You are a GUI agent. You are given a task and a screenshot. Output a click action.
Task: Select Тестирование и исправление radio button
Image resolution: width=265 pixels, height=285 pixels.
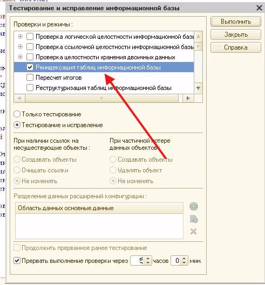17,125
